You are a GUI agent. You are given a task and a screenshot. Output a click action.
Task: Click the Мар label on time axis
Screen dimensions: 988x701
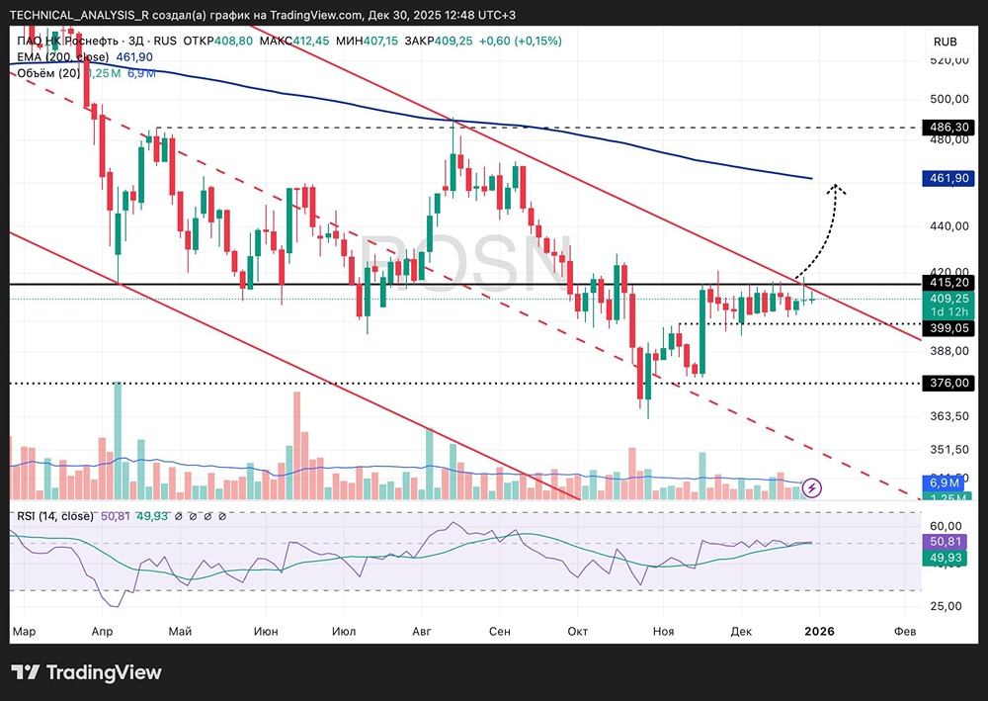24,631
